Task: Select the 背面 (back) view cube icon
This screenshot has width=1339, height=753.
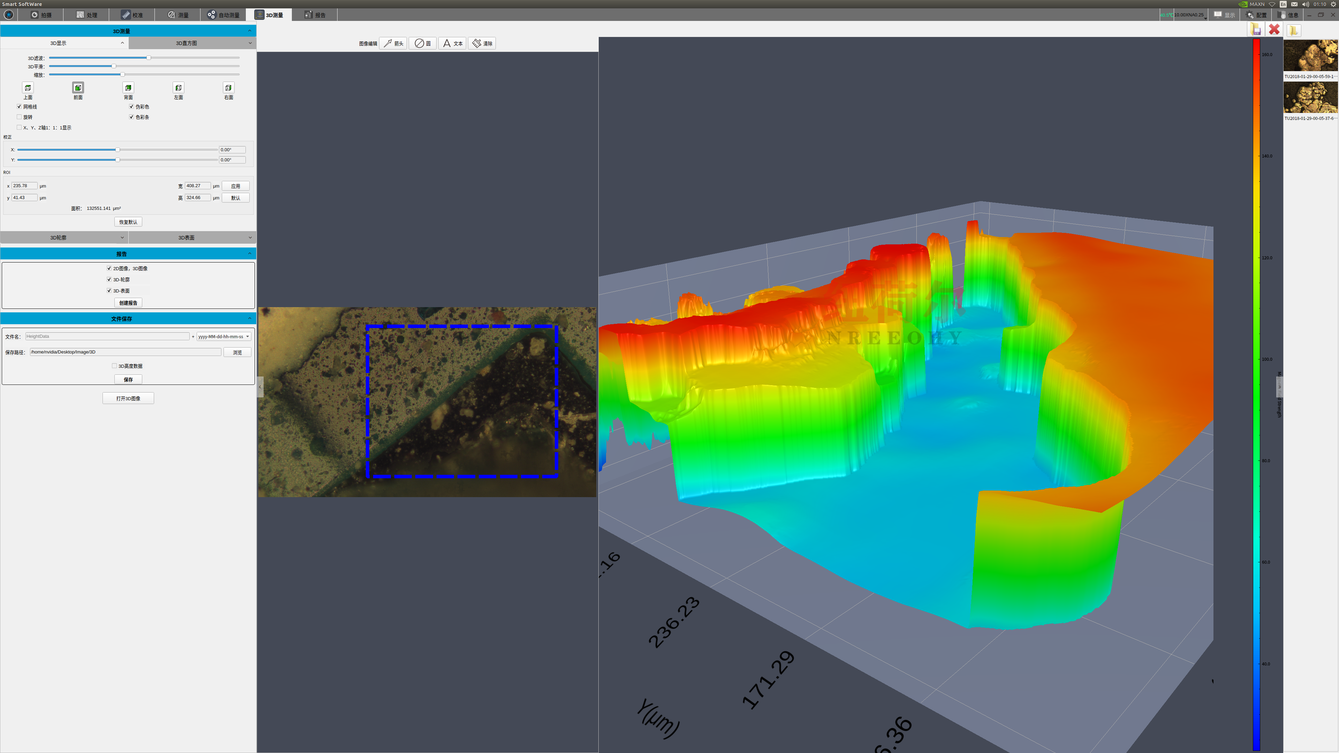Action: click(128, 88)
